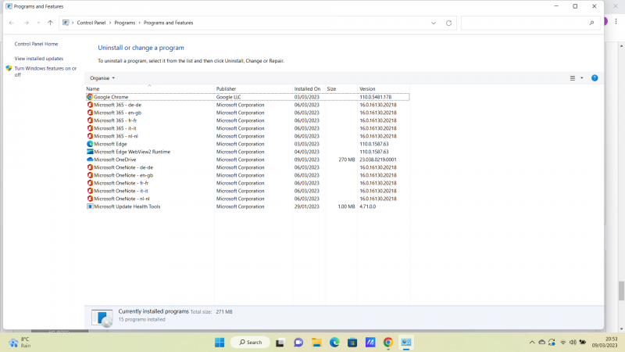Click the Microsoft Edge program icon in list
Image resolution: width=625 pixels, height=352 pixels.
(x=90, y=144)
